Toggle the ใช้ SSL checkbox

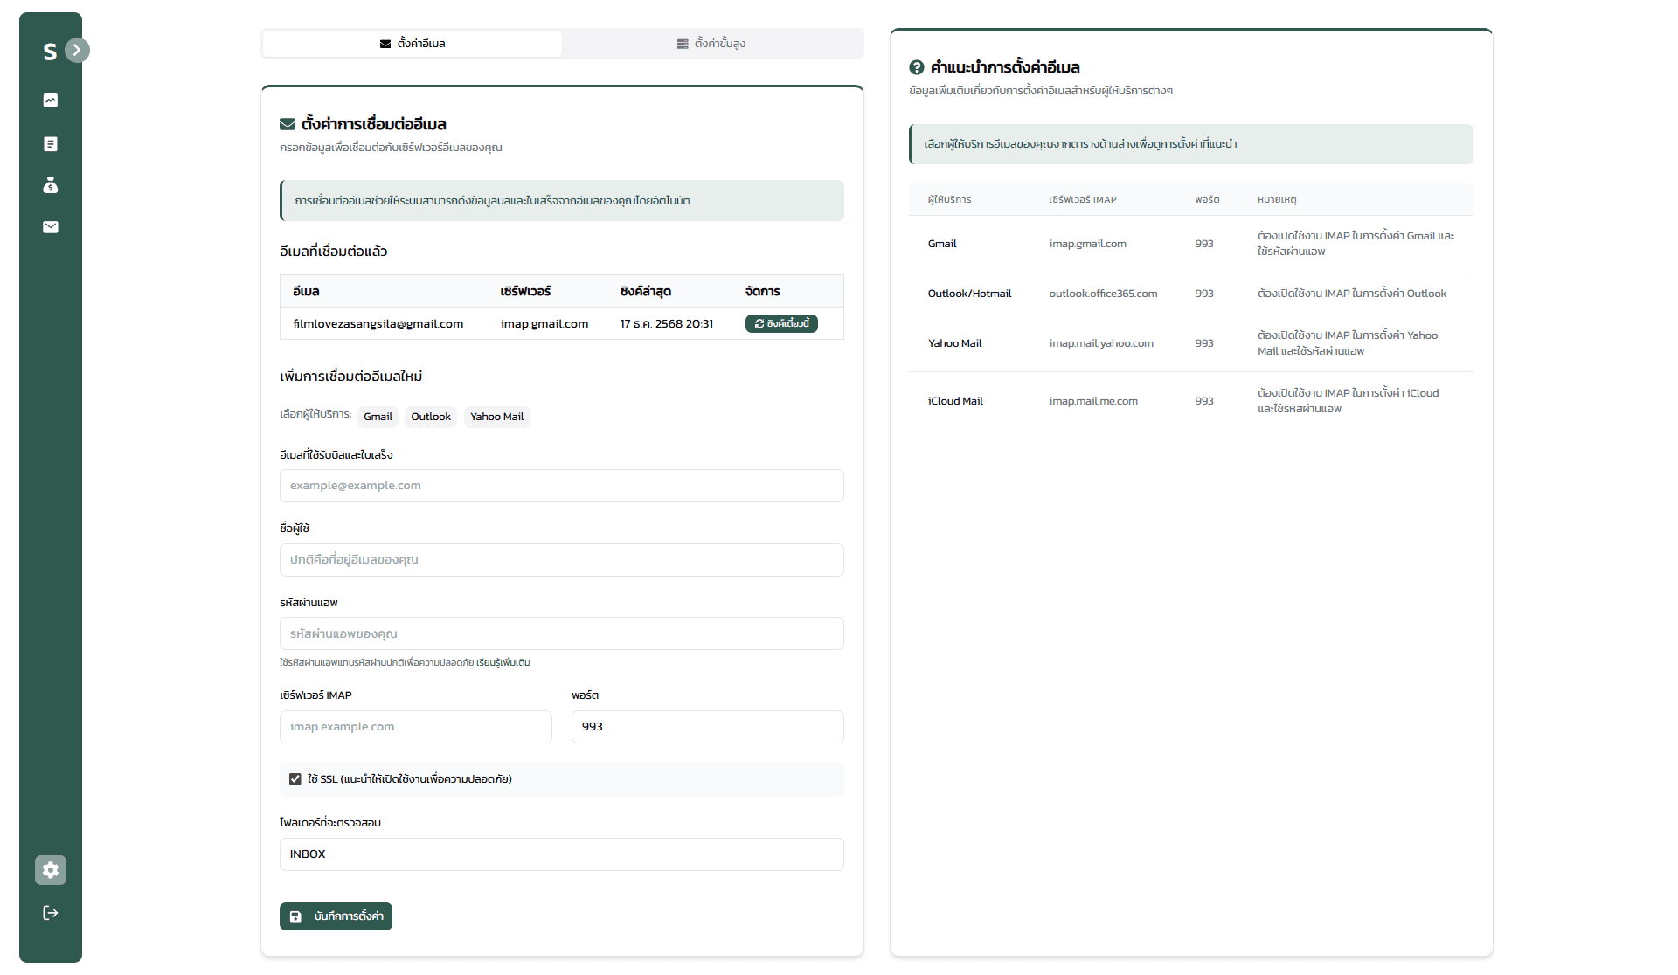(295, 779)
